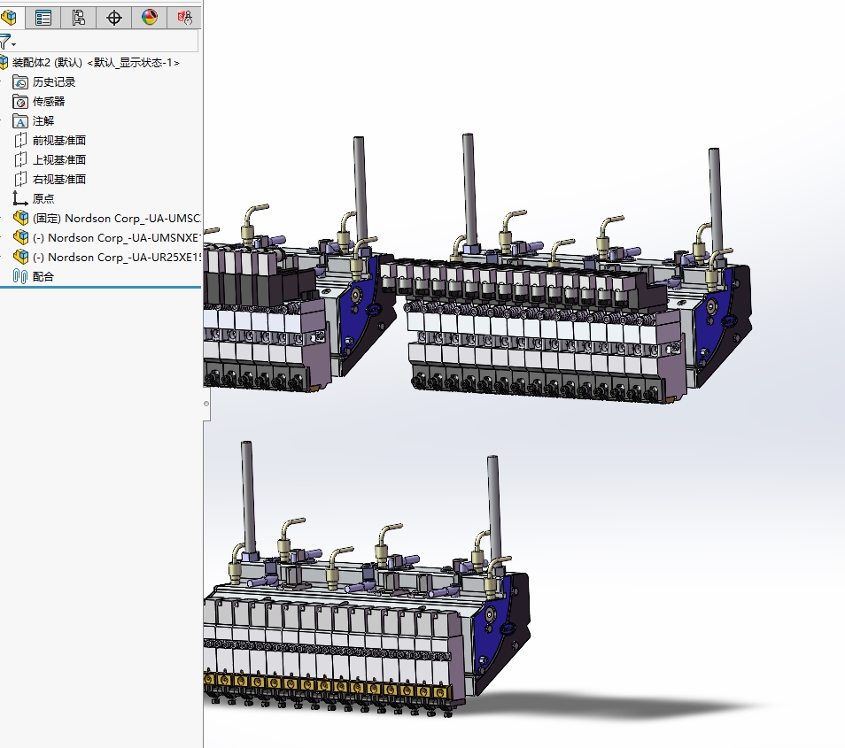The image size is (845, 748).
Task: Select the Nordson Corp_-UA-UR25XE15 component
Action: [x=116, y=257]
